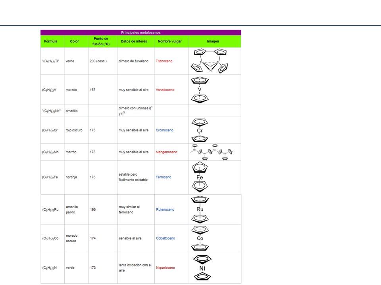381x285 pixels.
Task: Click the 'Color' column header
Action: [74, 41]
